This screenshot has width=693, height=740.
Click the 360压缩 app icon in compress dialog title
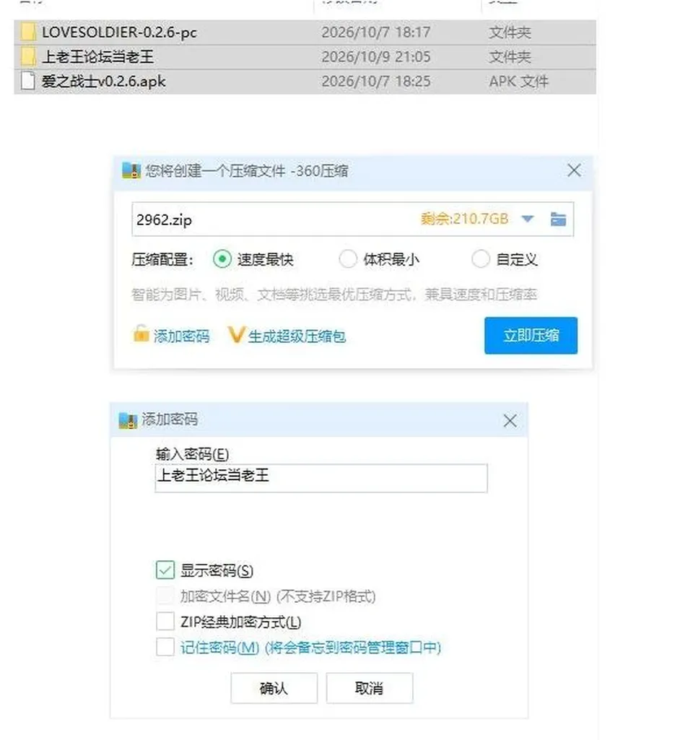coord(131,170)
